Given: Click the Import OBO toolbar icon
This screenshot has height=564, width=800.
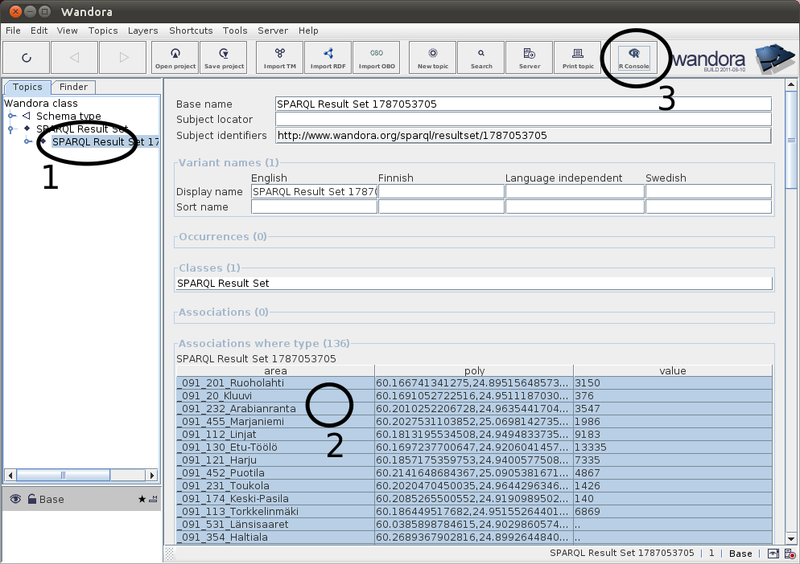Looking at the screenshot, I should tap(377, 57).
